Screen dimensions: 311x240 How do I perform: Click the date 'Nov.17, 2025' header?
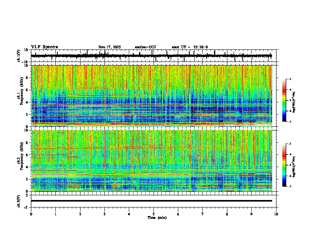(x=110, y=47)
